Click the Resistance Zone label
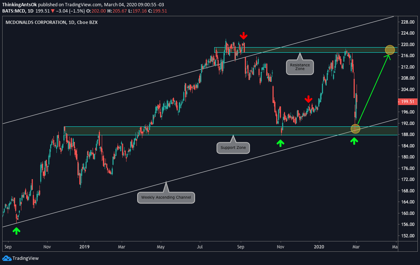The image size is (420, 265). (300, 67)
